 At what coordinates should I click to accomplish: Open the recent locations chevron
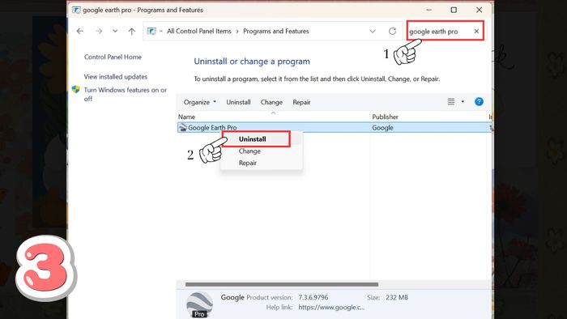[115, 31]
